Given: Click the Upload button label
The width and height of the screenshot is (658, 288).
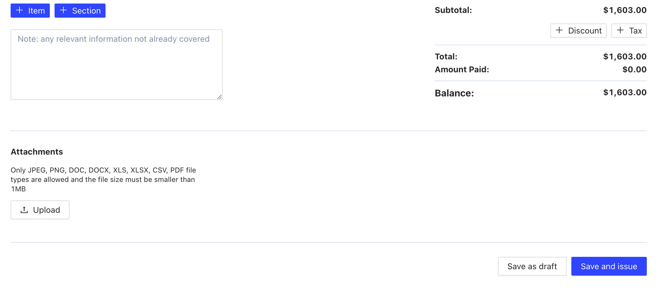Looking at the screenshot, I should tap(47, 210).
